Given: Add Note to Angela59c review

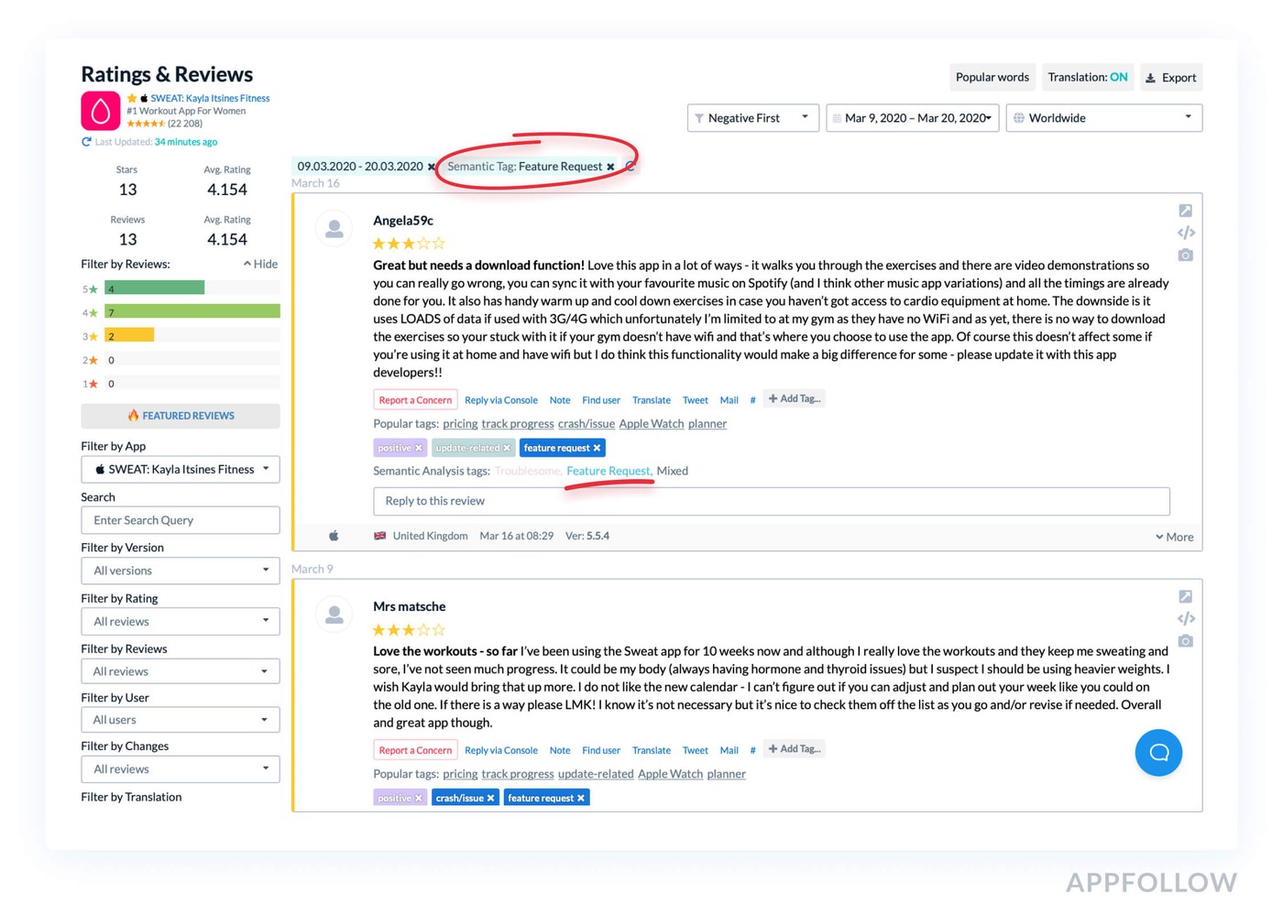Looking at the screenshot, I should tap(560, 400).
